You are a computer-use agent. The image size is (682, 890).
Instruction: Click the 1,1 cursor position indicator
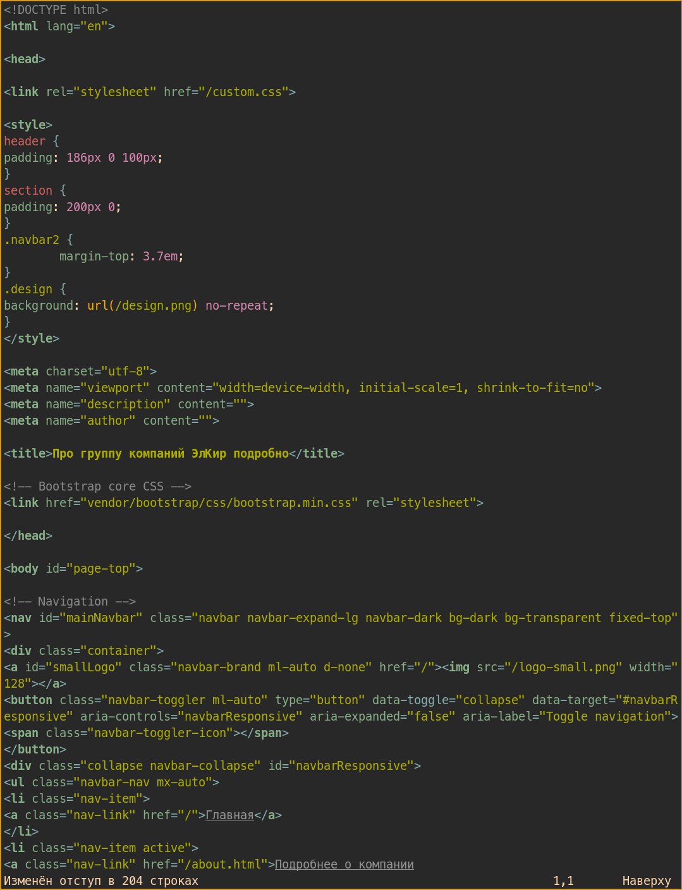(563, 881)
